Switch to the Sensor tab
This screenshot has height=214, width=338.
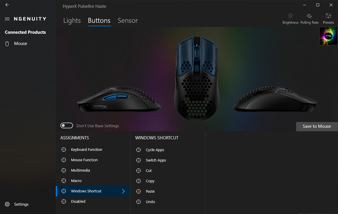pos(128,20)
